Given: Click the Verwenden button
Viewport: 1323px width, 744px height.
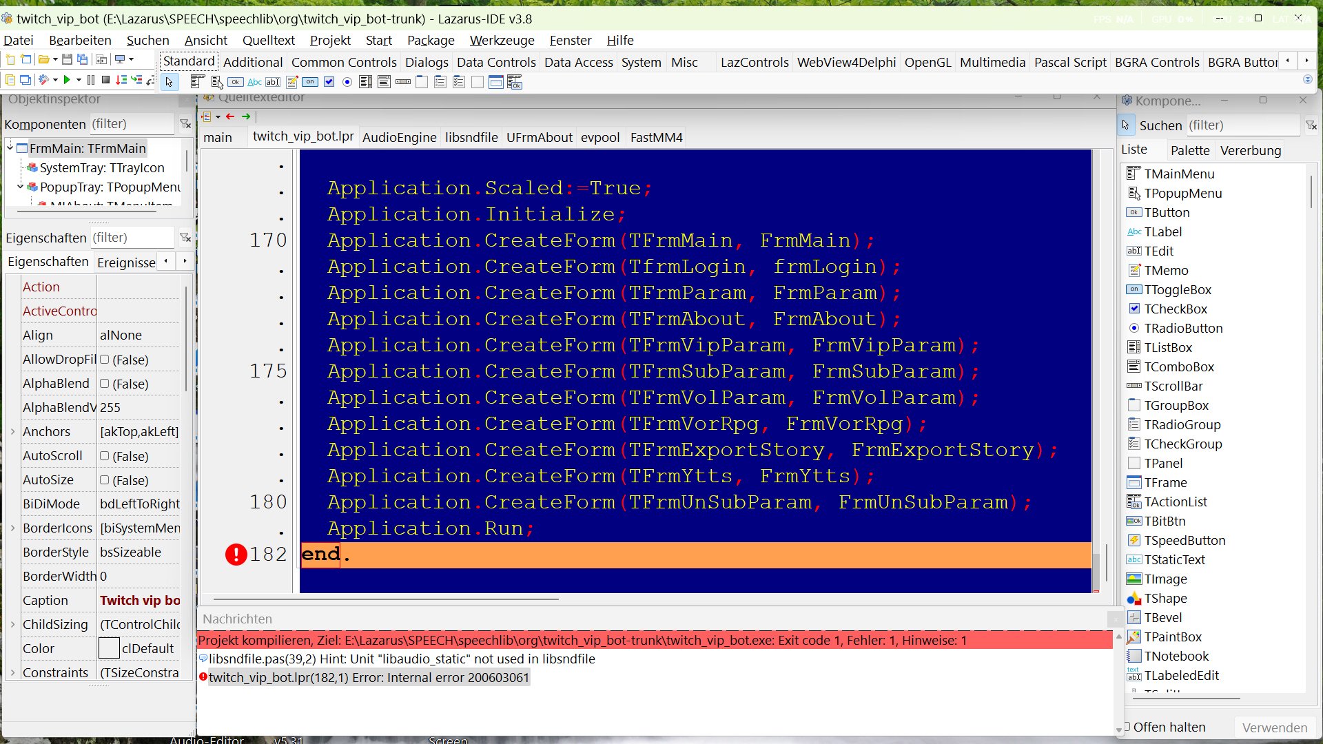Looking at the screenshot, I should tap(1274, 727).
